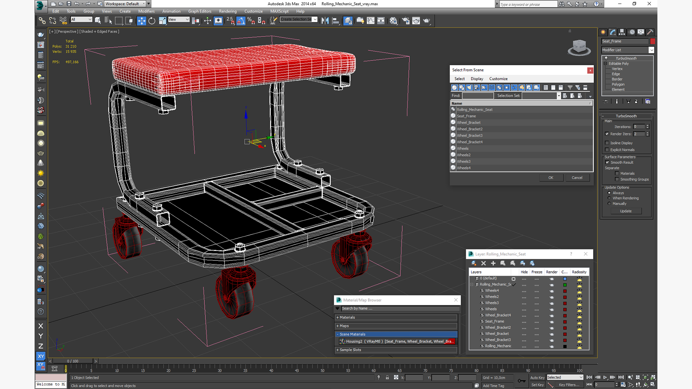The height and width of the screenshot is (389, 692).
Task: Collapse Editable Poly in modifier stack
Action: [x=605, y=64]
